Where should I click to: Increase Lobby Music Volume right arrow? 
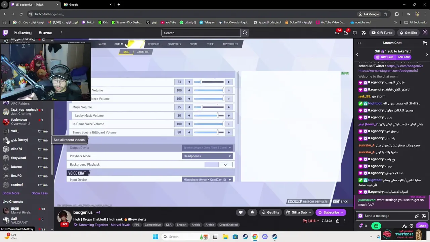coord(229,116)
